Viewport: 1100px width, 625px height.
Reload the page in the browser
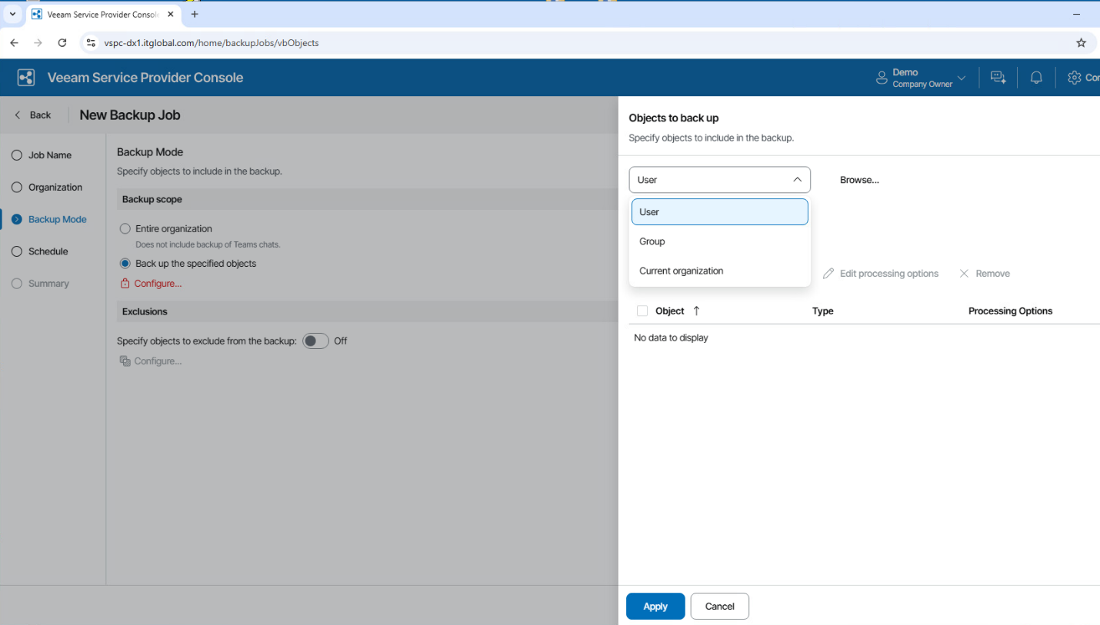point(62,43)
